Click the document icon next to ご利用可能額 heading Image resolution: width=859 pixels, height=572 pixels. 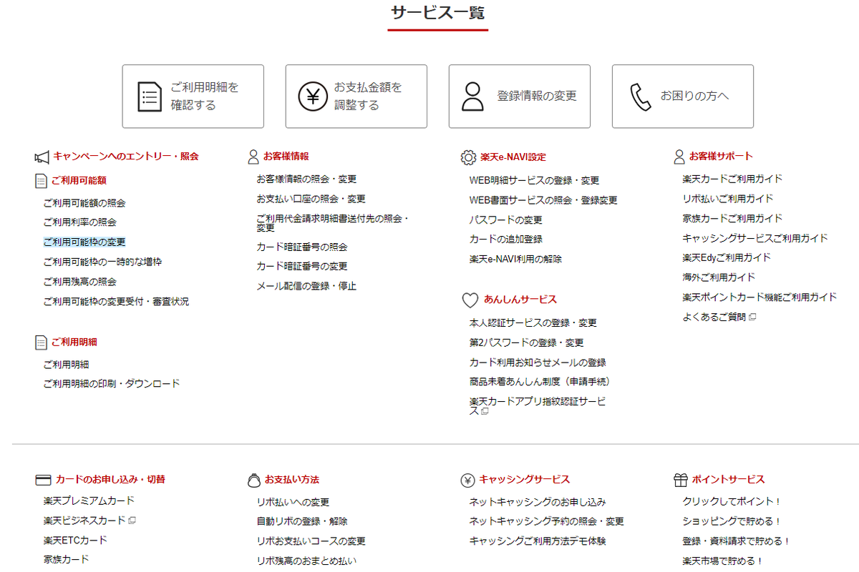41,181
